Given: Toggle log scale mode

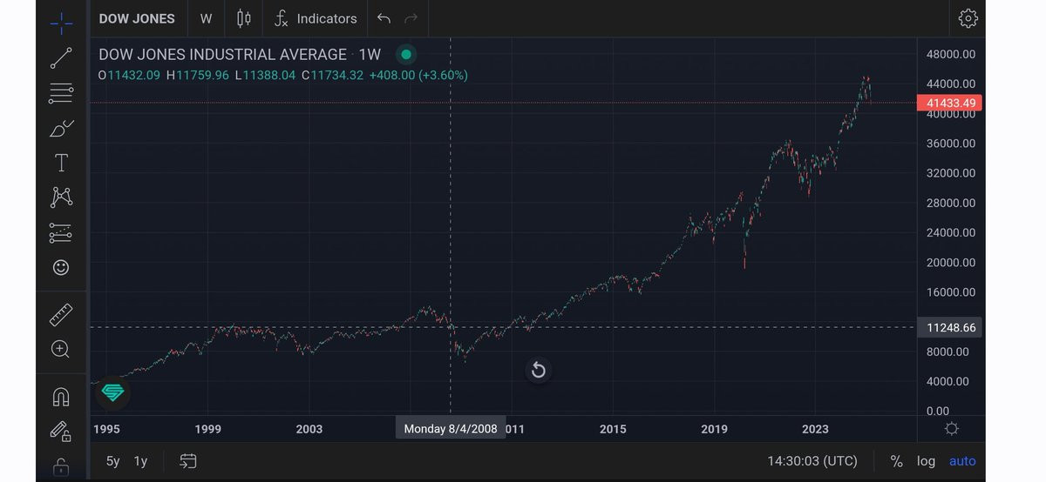Looking at the screenshot, I should [x=927, y=461].
